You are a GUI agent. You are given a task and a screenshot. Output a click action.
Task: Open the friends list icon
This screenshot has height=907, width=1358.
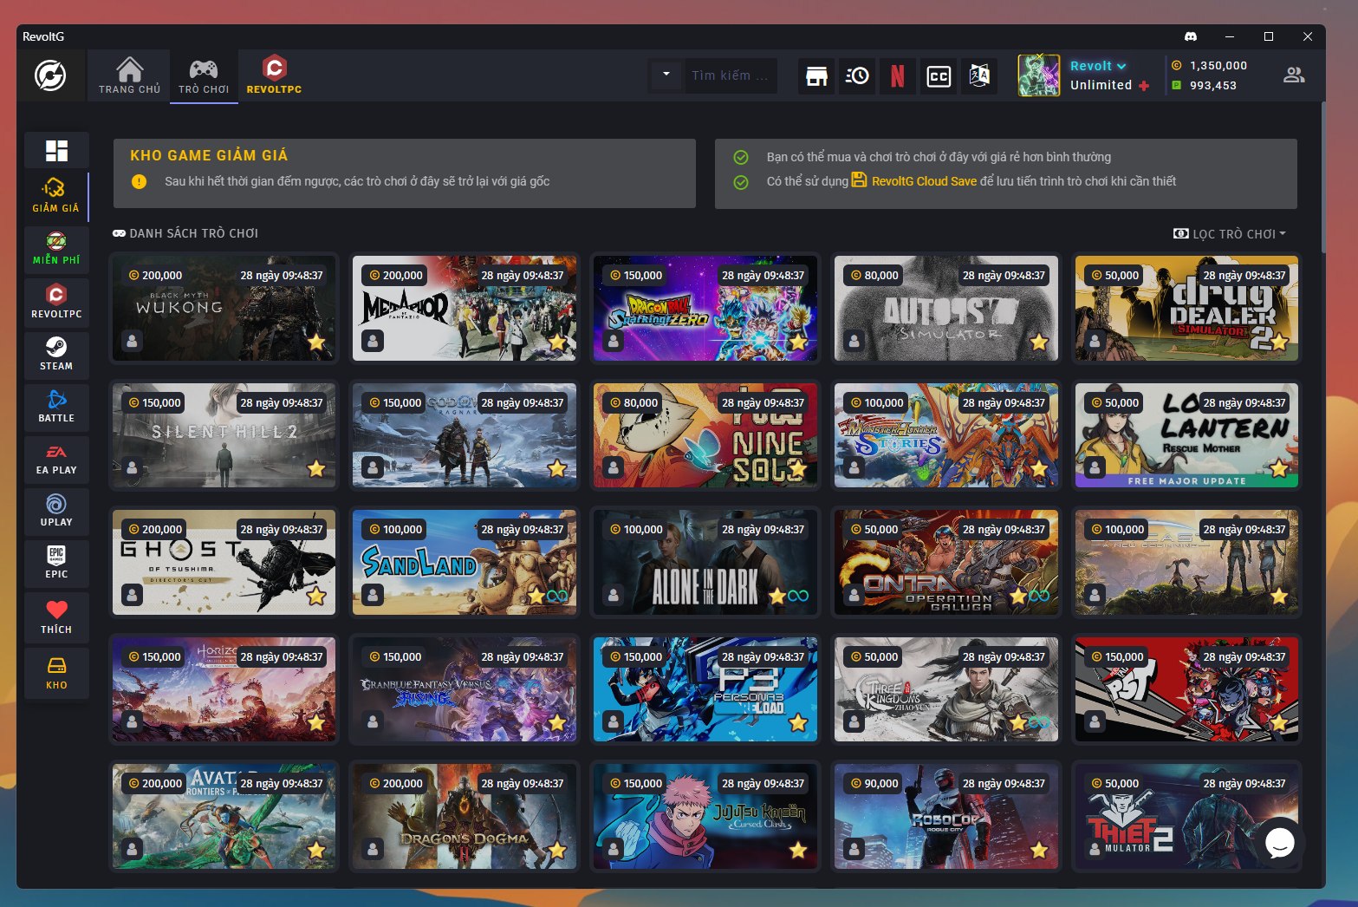(x=1294, y=75)
